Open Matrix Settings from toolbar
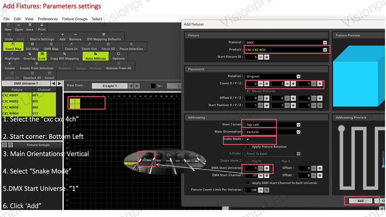 coord(42,37)
